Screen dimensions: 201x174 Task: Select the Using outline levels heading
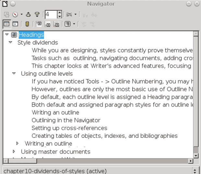(47, 74)
